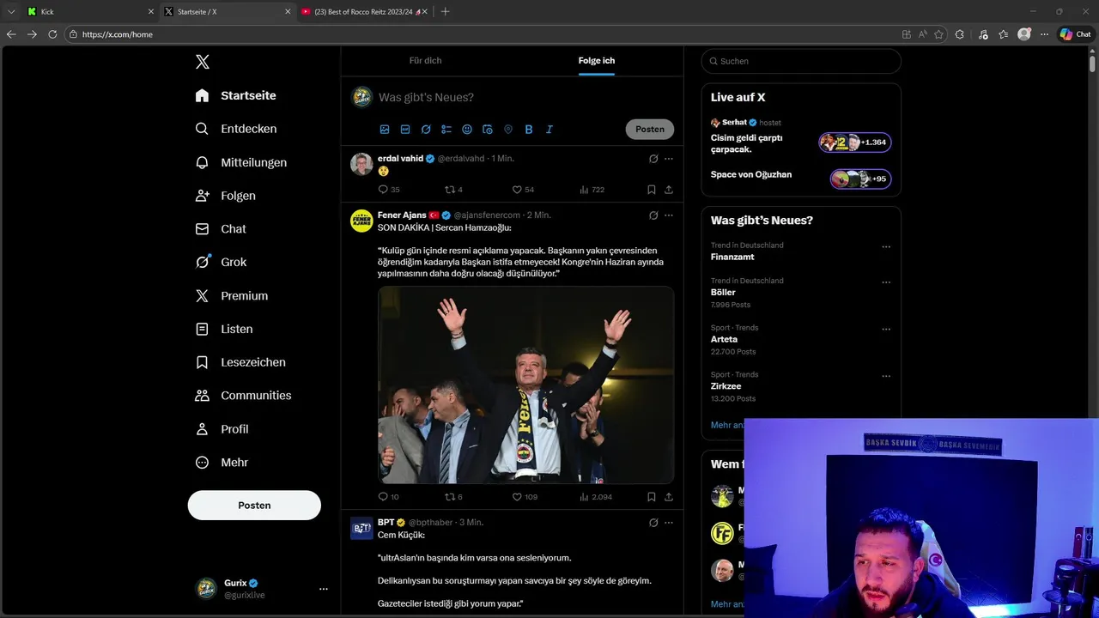Bookmark the Fener Ajans post
Viewport: 1099px width, 618px height.
click(652, 497)
